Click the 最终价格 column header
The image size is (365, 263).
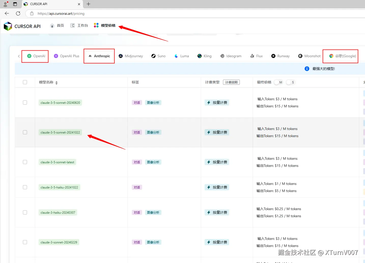point(264,82)
